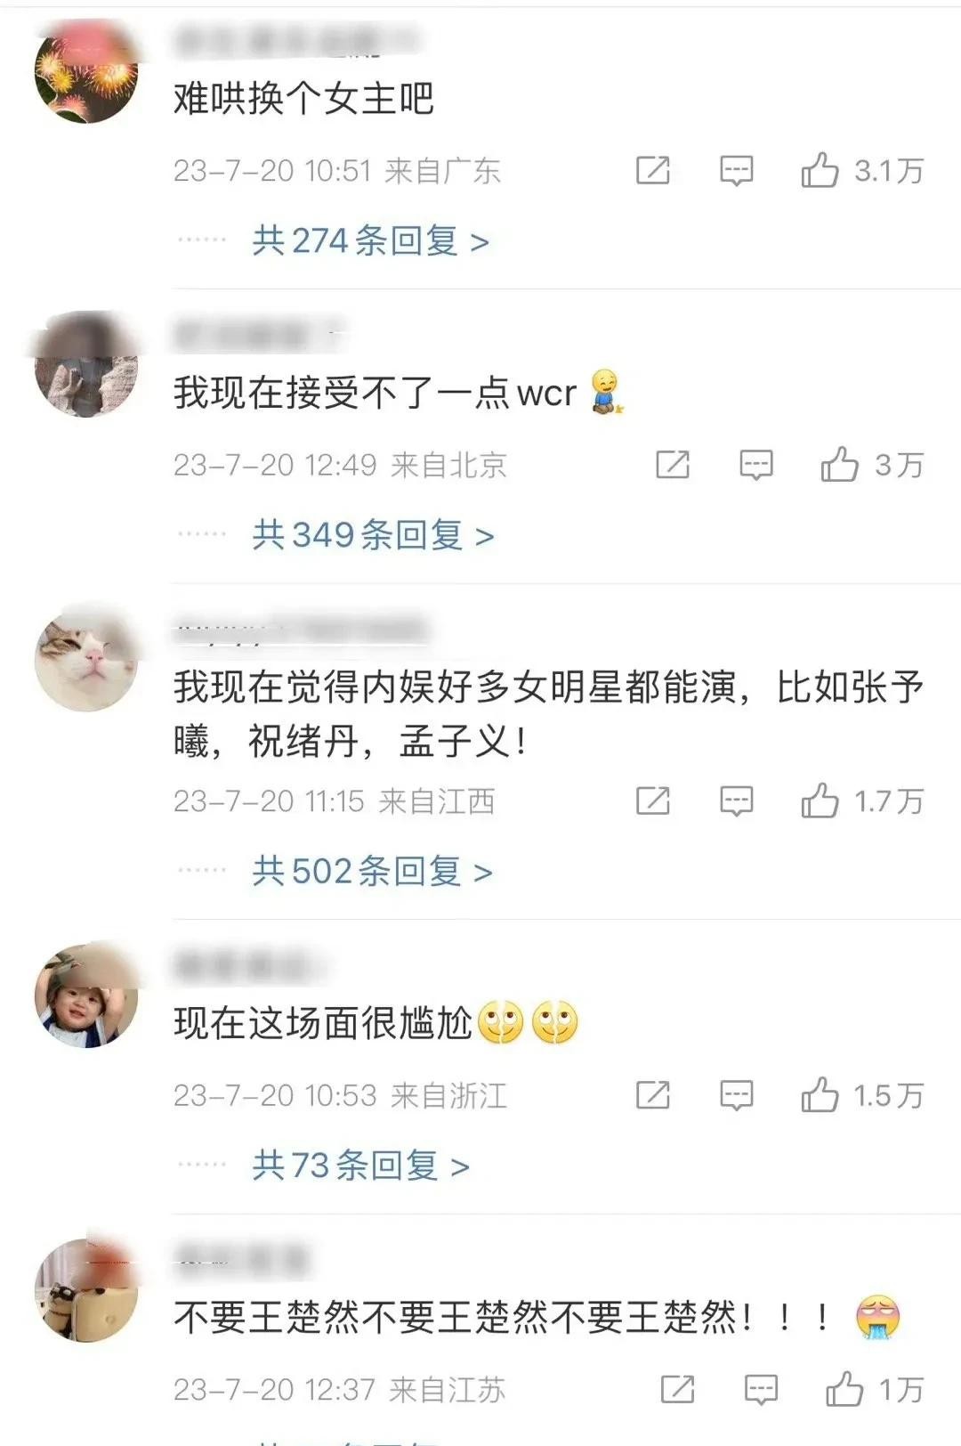Share the comment posted from 北京

pos(673,464)
